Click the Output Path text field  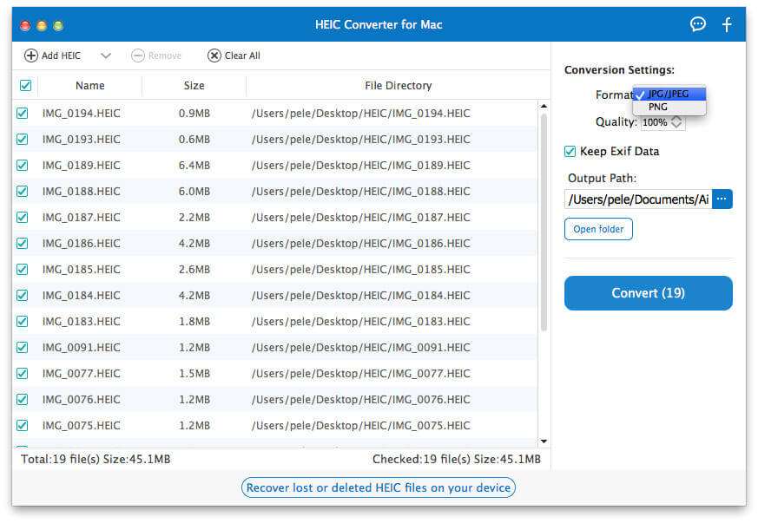point(638,199)
